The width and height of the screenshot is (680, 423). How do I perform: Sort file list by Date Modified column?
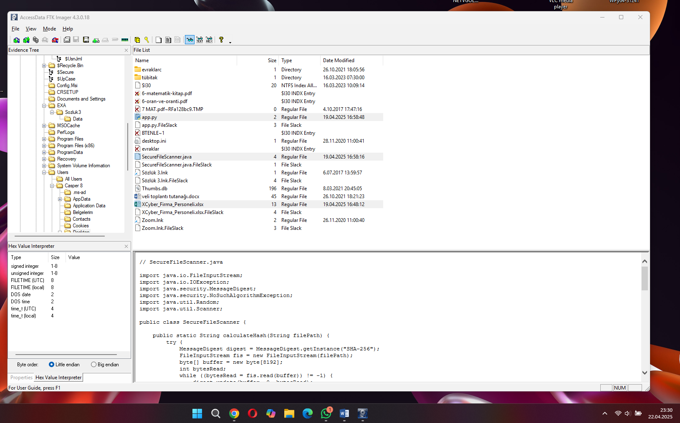(351, 60)
